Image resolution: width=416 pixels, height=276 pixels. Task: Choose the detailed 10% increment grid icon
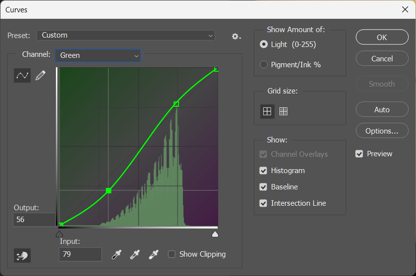coord(283,111)
